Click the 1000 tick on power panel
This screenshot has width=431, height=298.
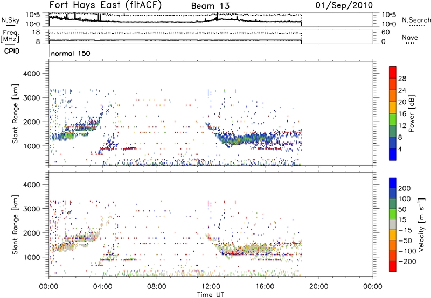(x=31, y=146)
